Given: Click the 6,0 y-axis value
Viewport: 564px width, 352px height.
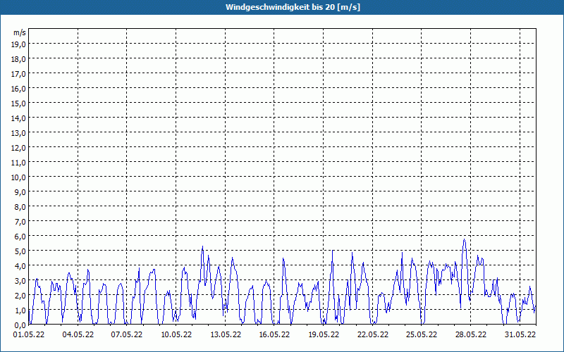Looking at the screenshot, I should [x=21, y=237].
